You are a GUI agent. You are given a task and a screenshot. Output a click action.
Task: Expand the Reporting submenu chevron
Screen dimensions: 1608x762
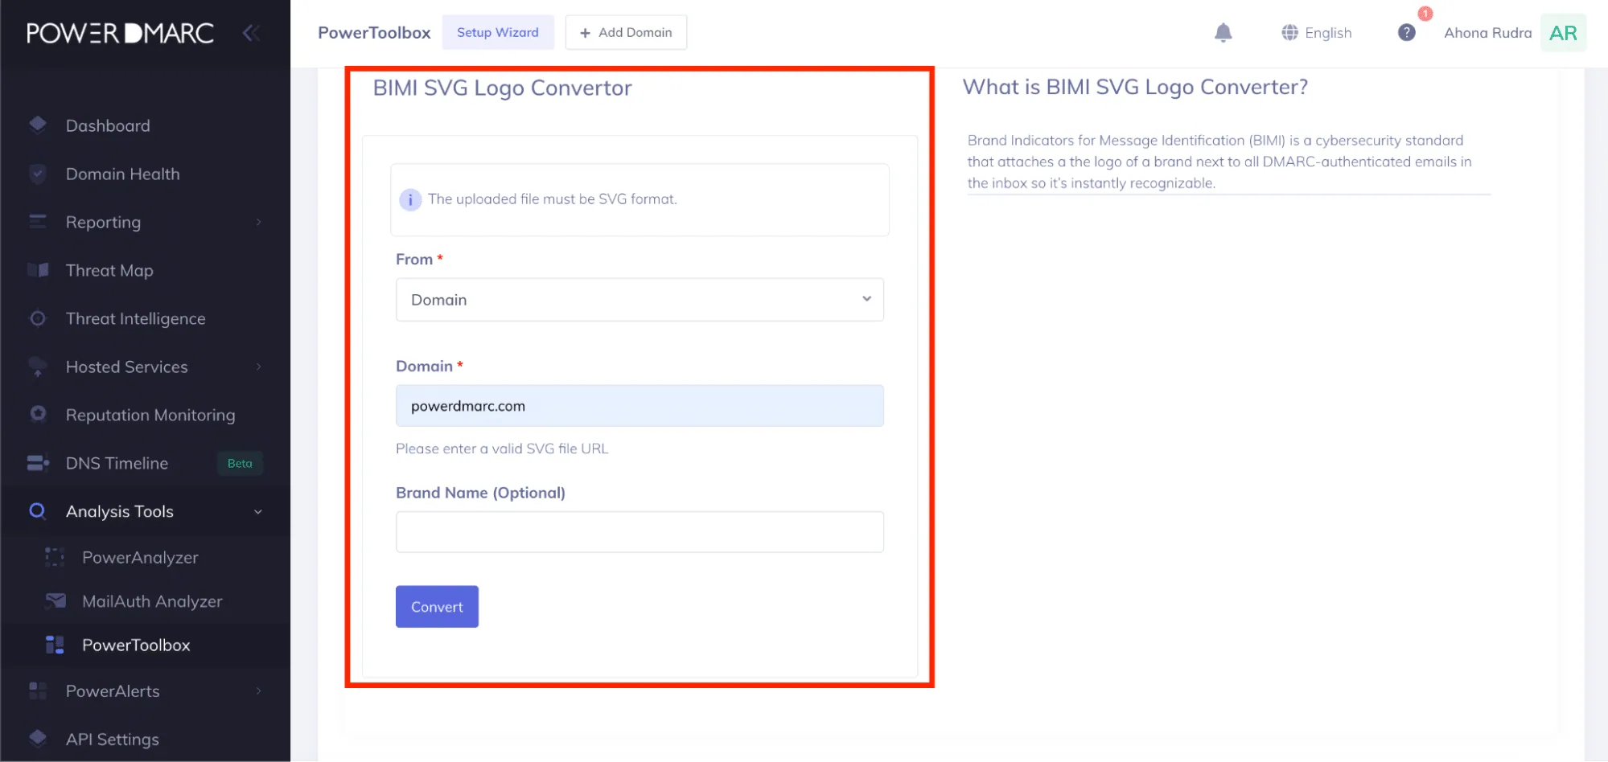(258, 222)
